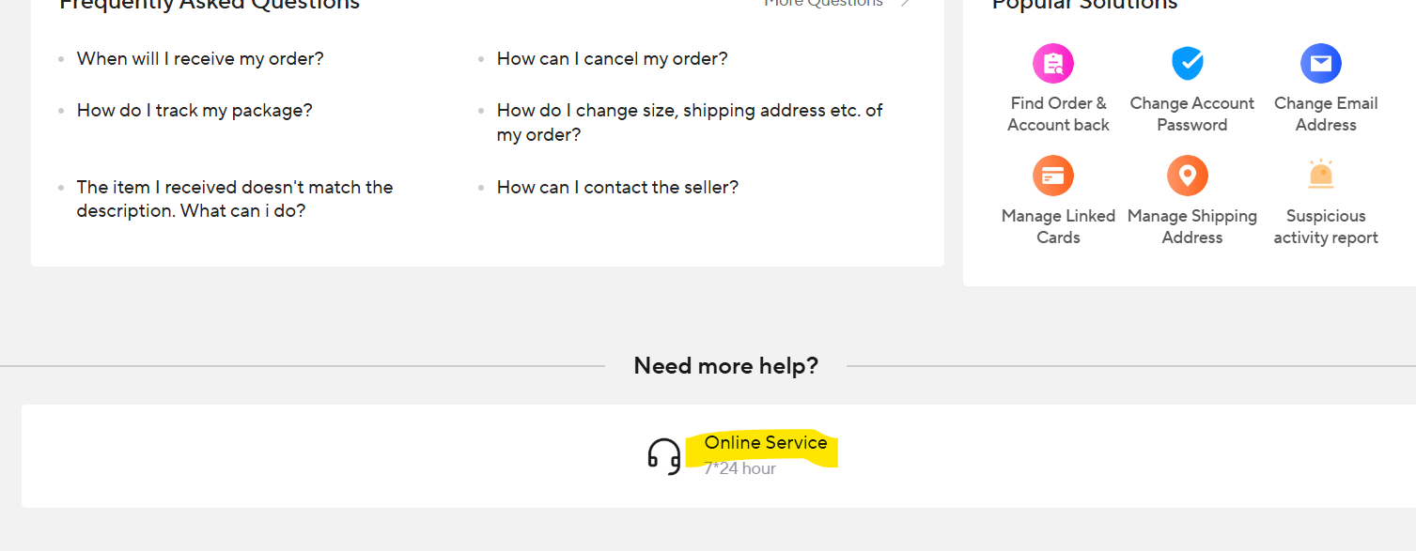Click the Change Email Address envelope icon
Screen dimensions: 1416x551
[x=1320, y=64]
